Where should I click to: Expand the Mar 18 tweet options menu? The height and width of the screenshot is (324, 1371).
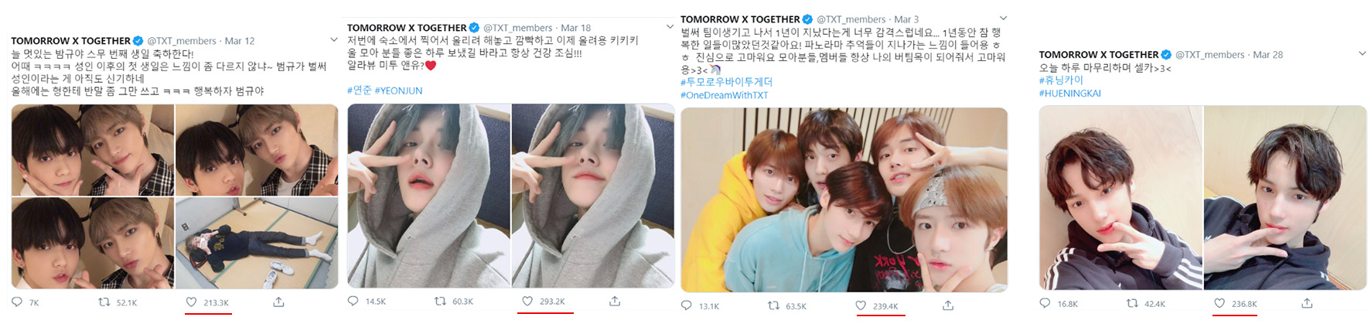670,26
